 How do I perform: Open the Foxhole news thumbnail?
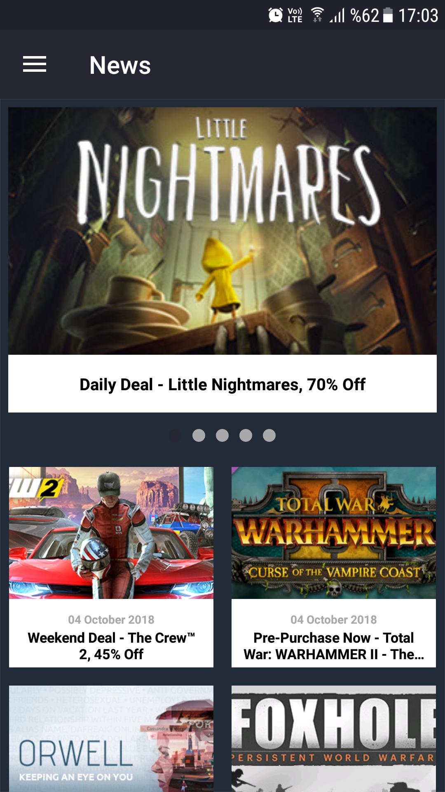coord(334,739)
